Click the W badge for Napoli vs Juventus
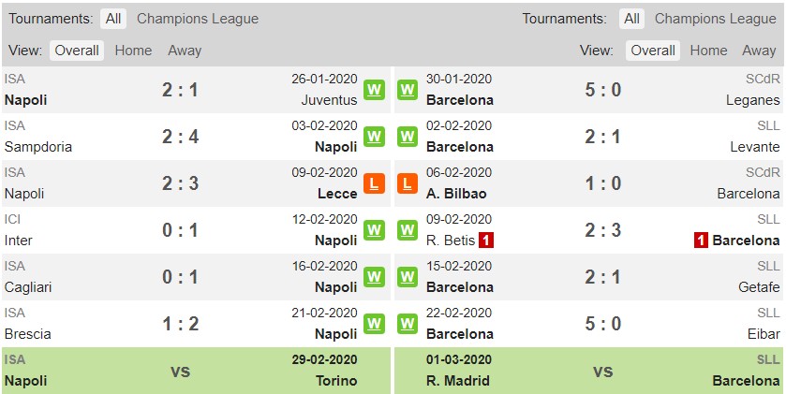This screenshot has width=786, height=394. [x=374, y=90]
